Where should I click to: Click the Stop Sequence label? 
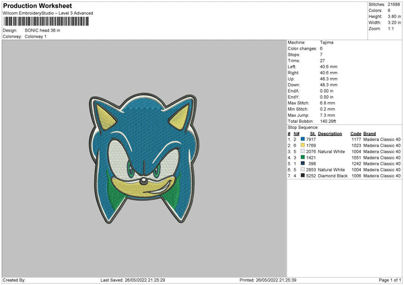pos(302,126)
